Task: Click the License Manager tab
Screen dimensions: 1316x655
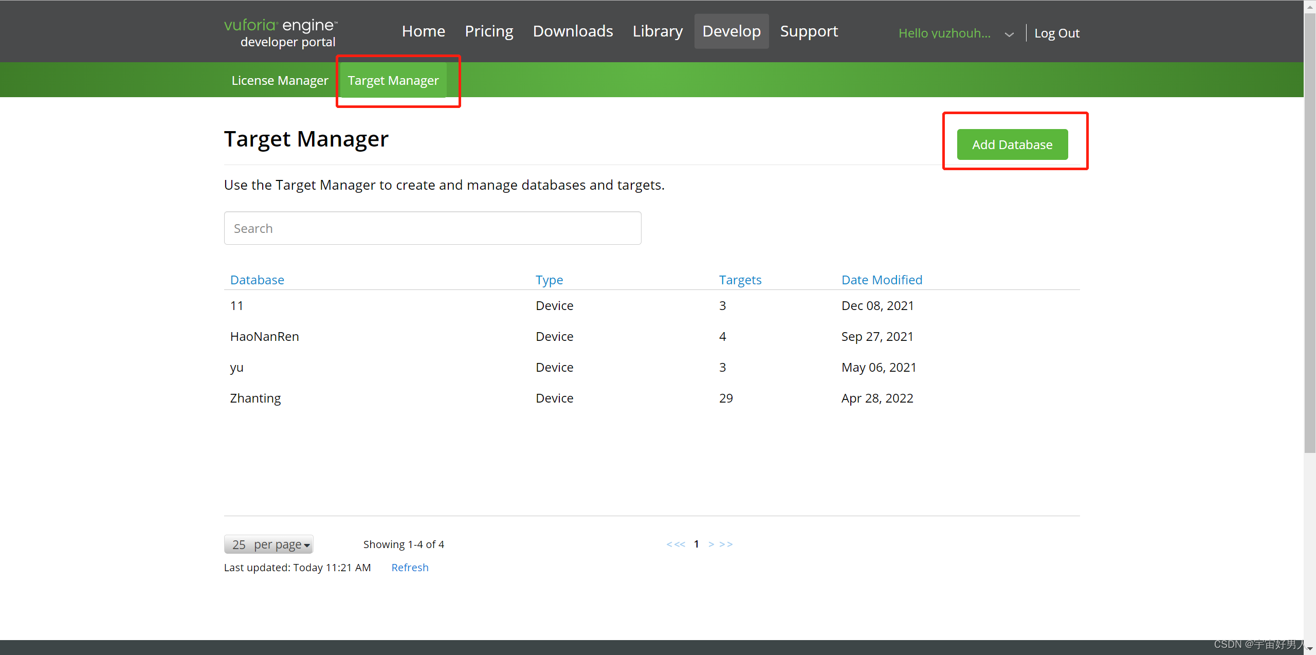Action: point(280,80)
